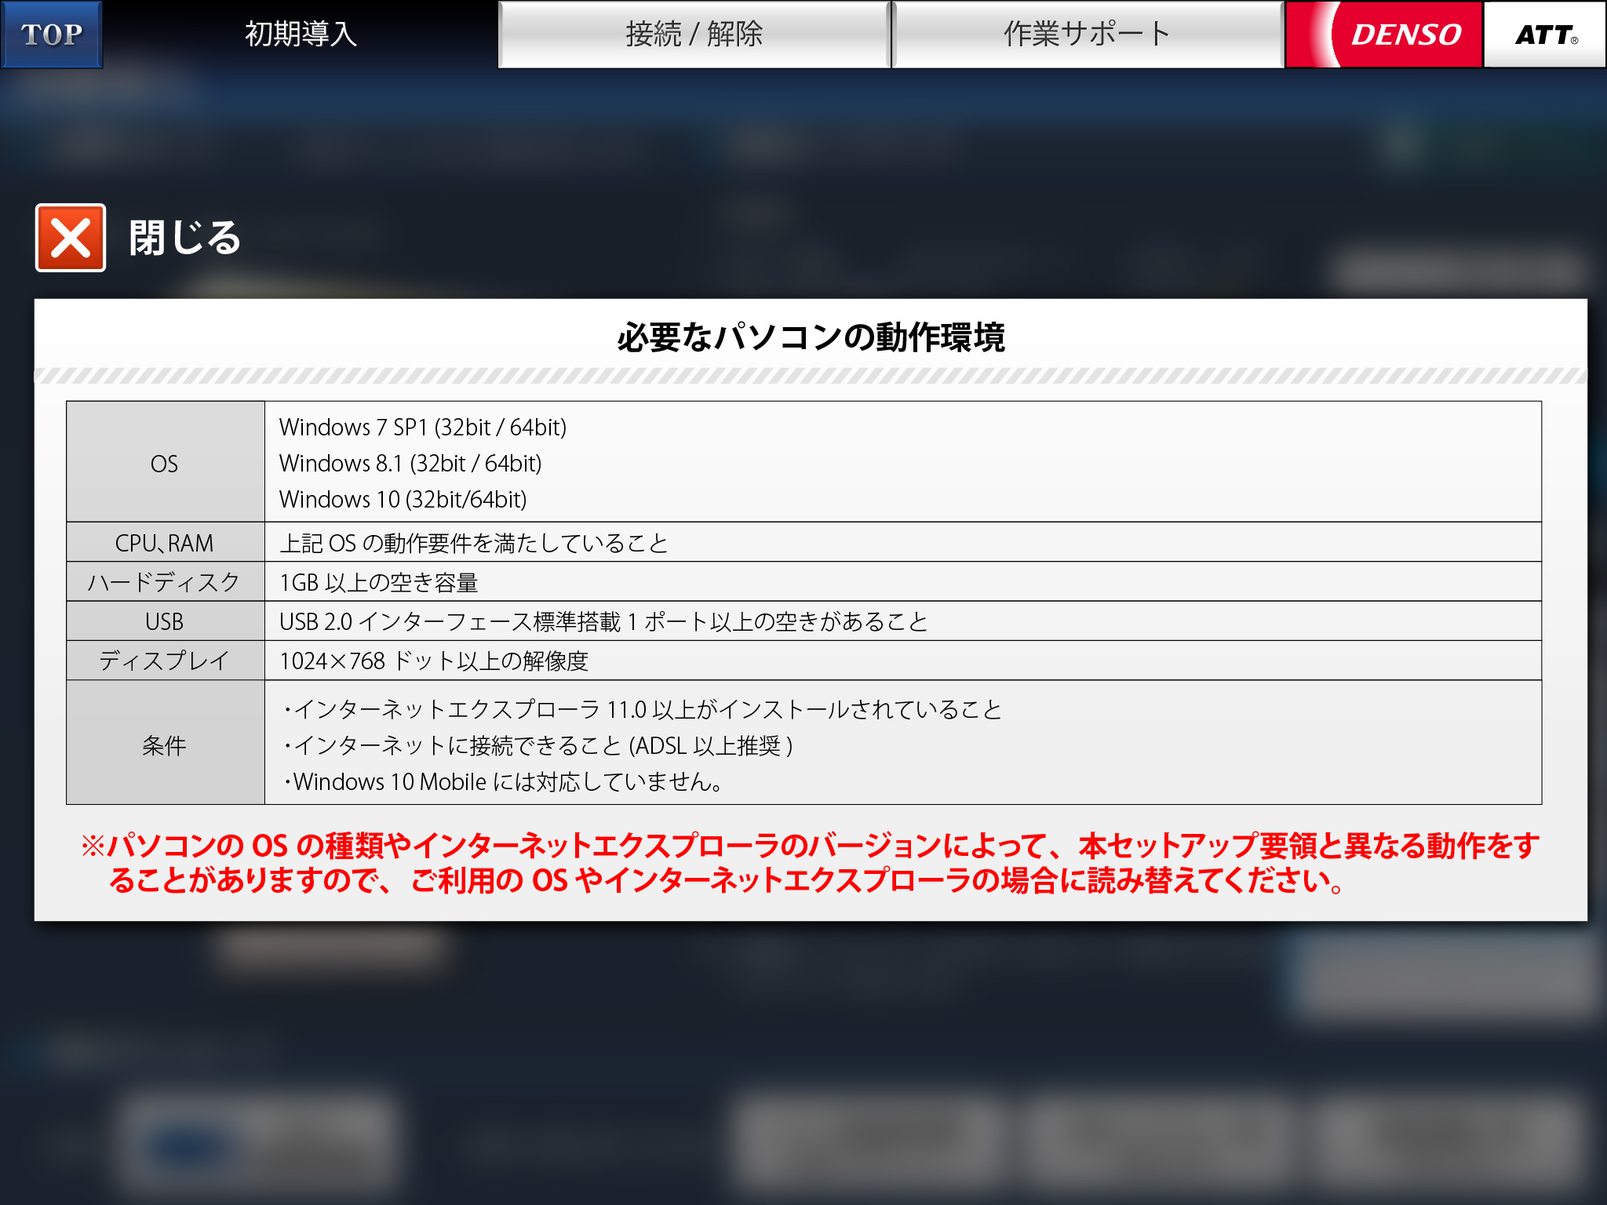Select the 作業サポート tab
1607x1205 pixels.
(x=1087, y=35)
